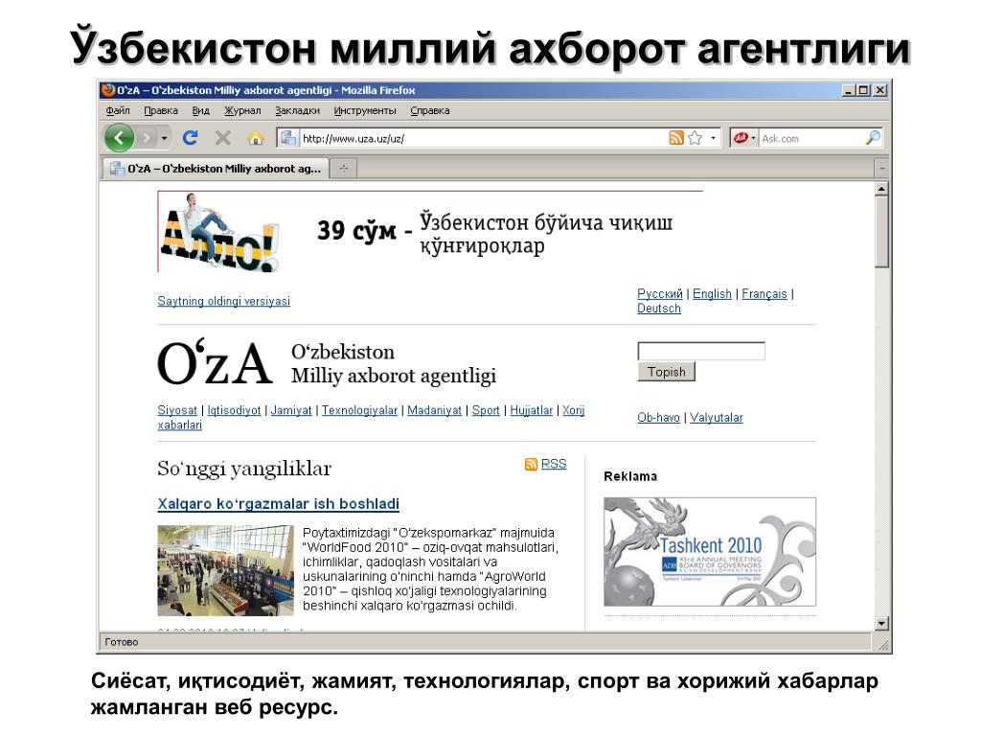Click the So'nggi yangiliklar heading
This screenshot has width=981, height=736.
[x=244, y=468]
